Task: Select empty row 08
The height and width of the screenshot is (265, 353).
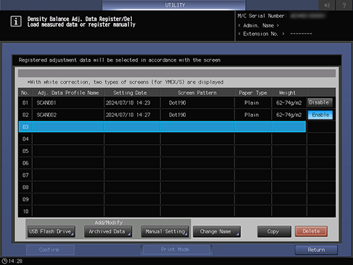Action: tap(162, 187)
